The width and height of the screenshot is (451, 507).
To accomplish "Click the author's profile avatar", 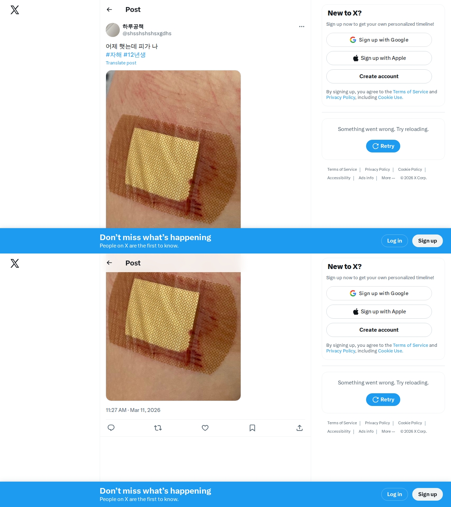I will click(113, 30).
